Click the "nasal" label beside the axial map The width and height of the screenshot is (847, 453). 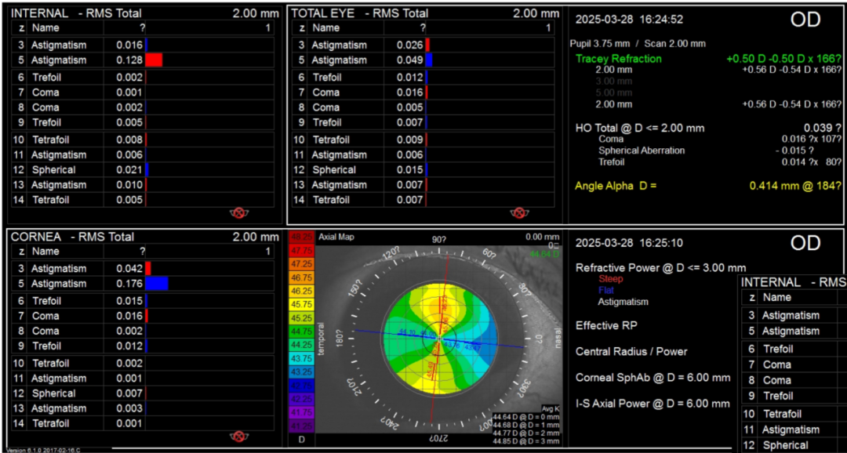558,339
